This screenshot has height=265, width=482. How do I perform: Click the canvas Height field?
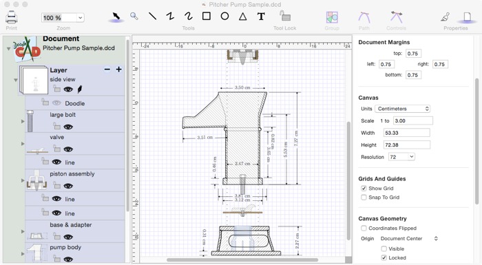407,145
